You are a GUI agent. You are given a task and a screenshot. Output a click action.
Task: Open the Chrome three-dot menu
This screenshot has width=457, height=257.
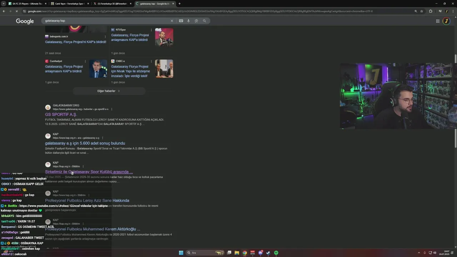452,11
